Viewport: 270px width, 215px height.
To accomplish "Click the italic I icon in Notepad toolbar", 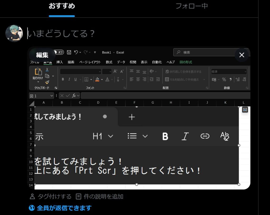I will (185, 136).
